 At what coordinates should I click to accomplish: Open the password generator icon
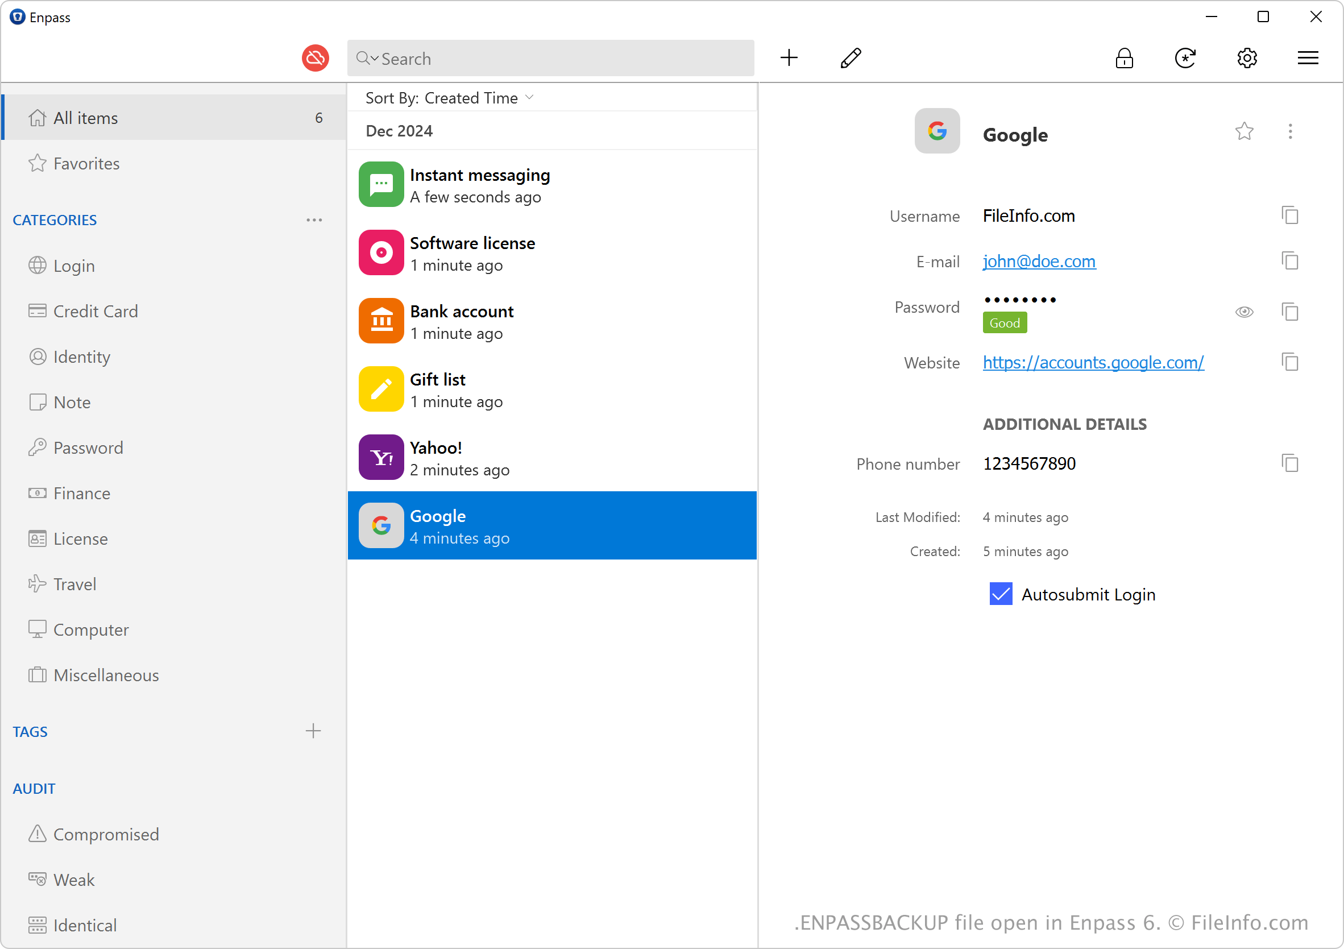pyautogui.click(x=1185, y=58)
